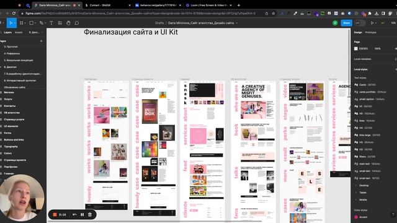The height and width of the screenshot is (223, 397).
Task: Click the page background color swatch
Action: [x=355, y=48]
